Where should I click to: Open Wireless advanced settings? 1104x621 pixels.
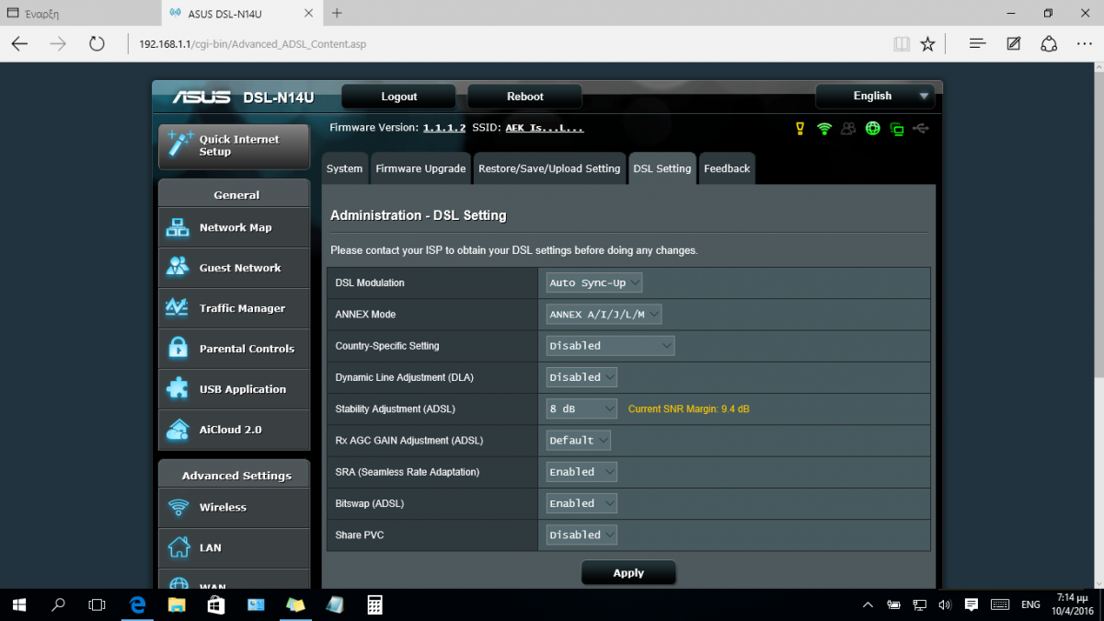pos(235,508)
